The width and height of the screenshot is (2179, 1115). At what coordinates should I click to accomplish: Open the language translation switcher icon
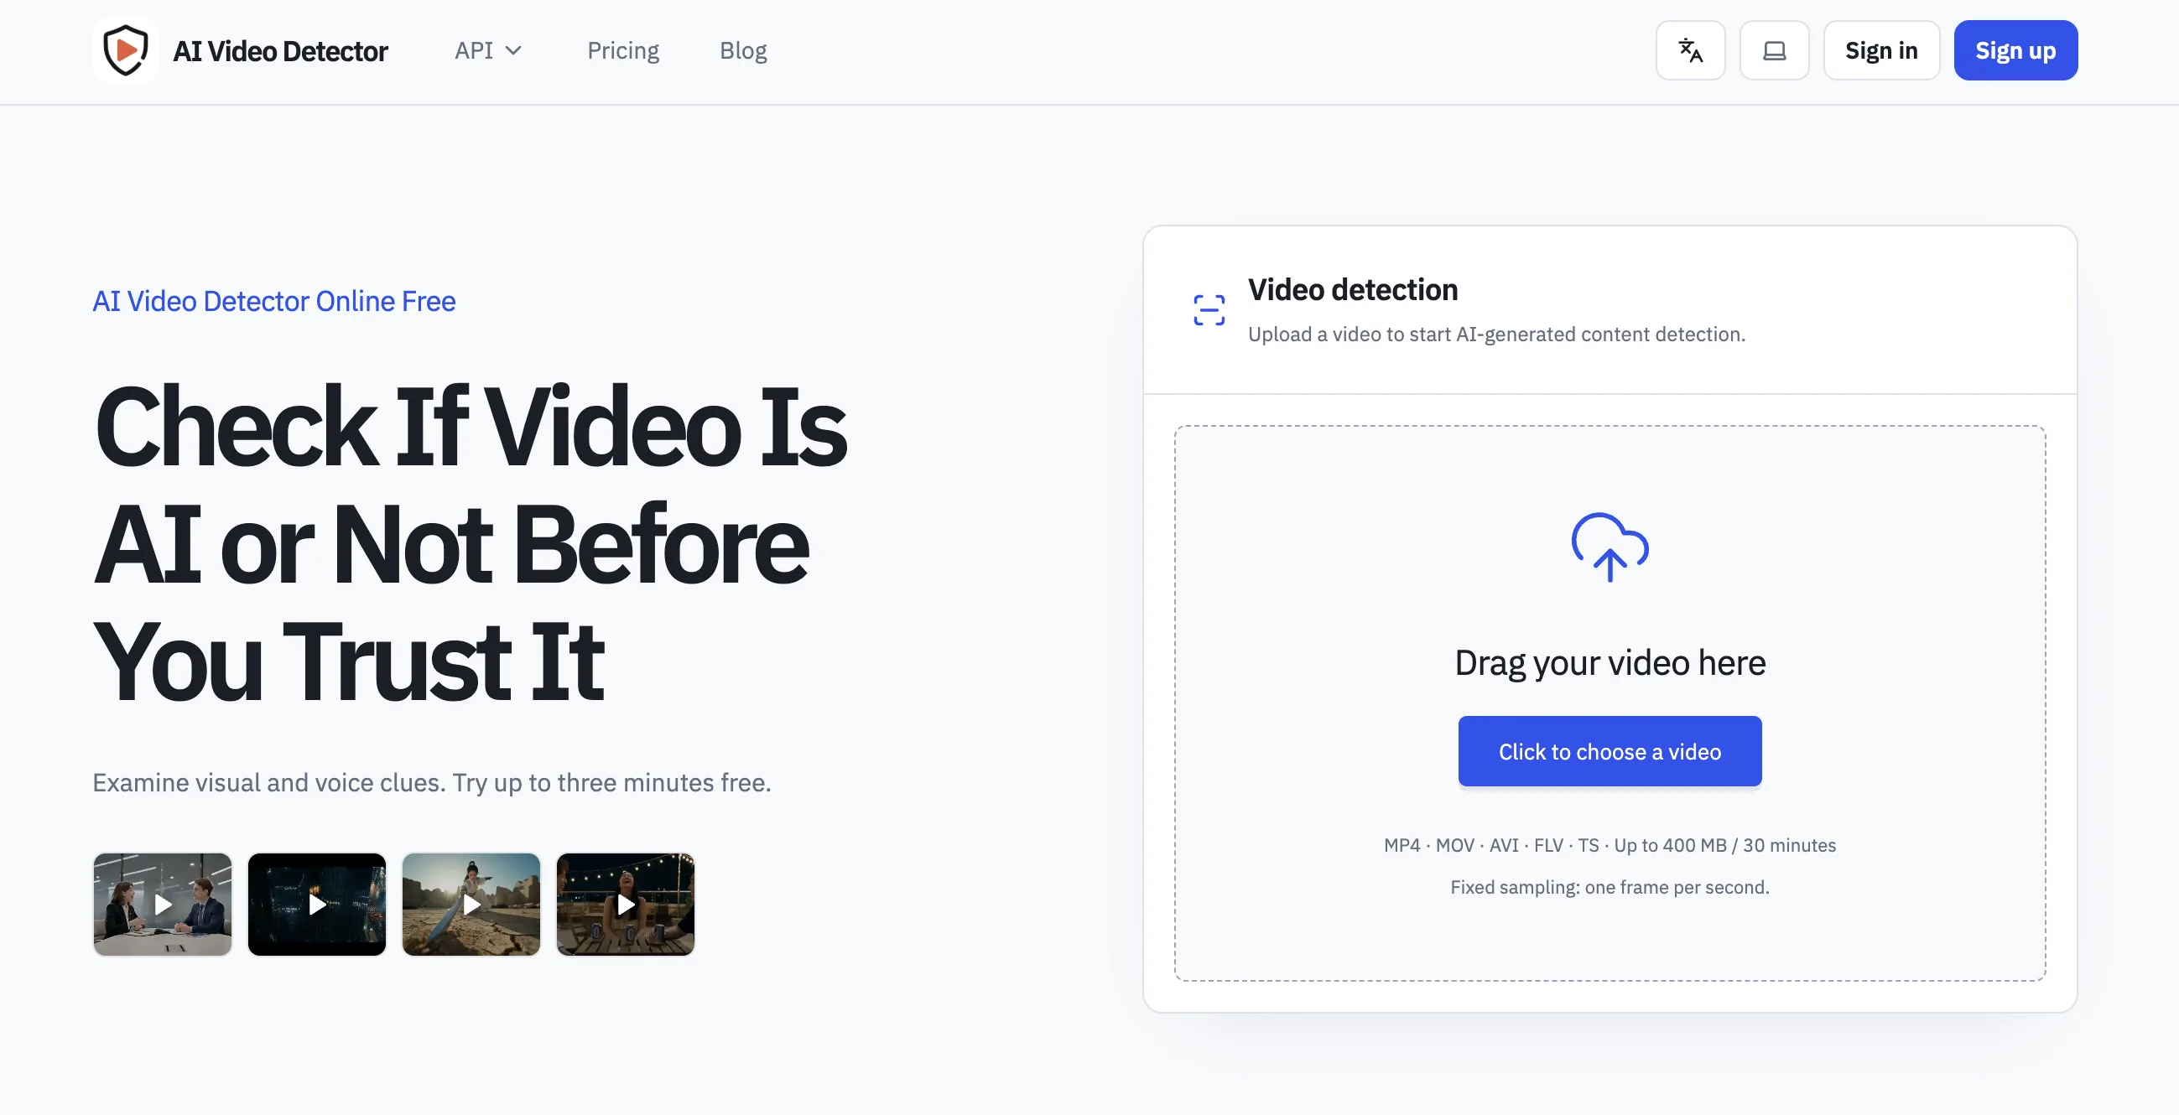click(1690, 51)
